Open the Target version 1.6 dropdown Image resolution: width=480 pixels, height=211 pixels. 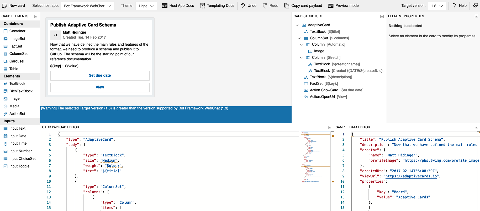coord(437,6)
